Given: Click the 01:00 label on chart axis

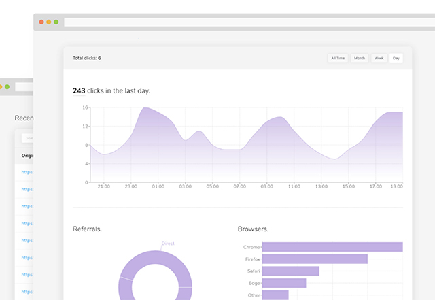Looking at the screenshot, I should (x=158, y=186).
